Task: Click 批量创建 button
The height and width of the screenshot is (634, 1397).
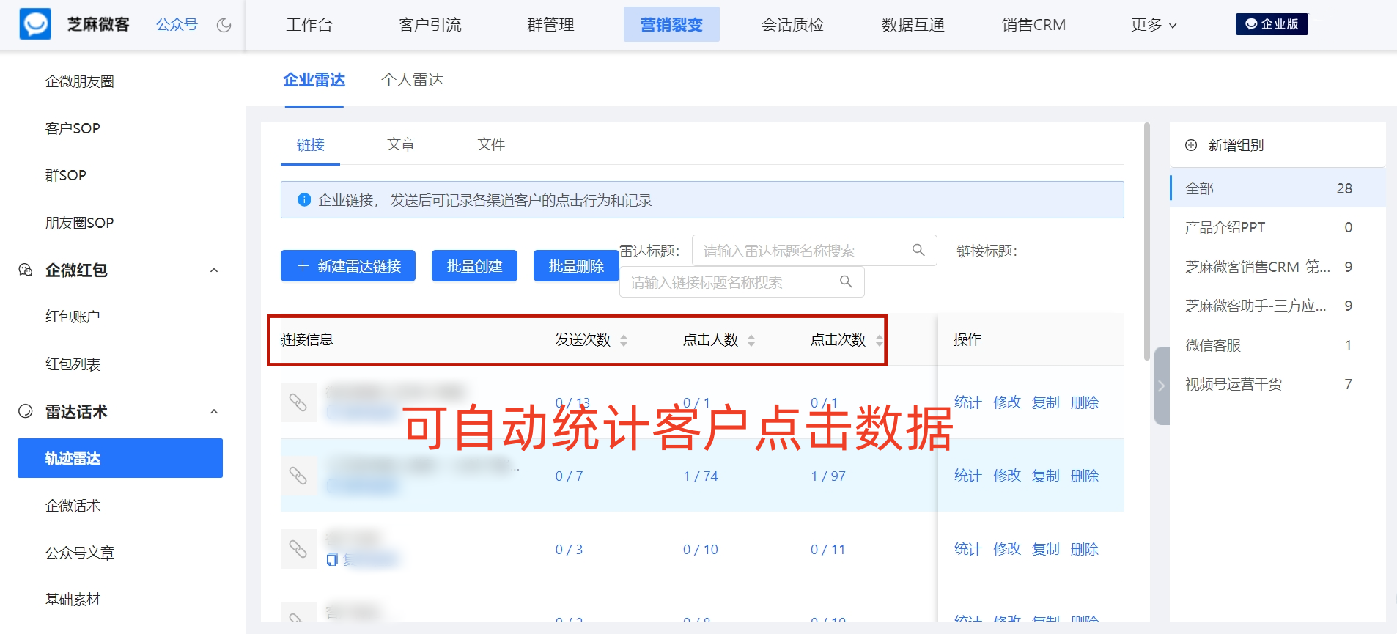Action: tap(474, 265)
